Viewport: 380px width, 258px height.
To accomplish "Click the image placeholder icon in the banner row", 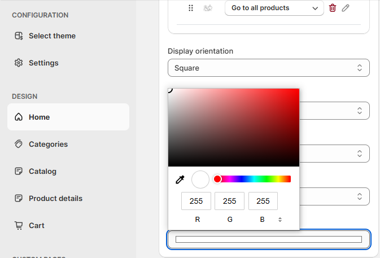I will point(208,8).
